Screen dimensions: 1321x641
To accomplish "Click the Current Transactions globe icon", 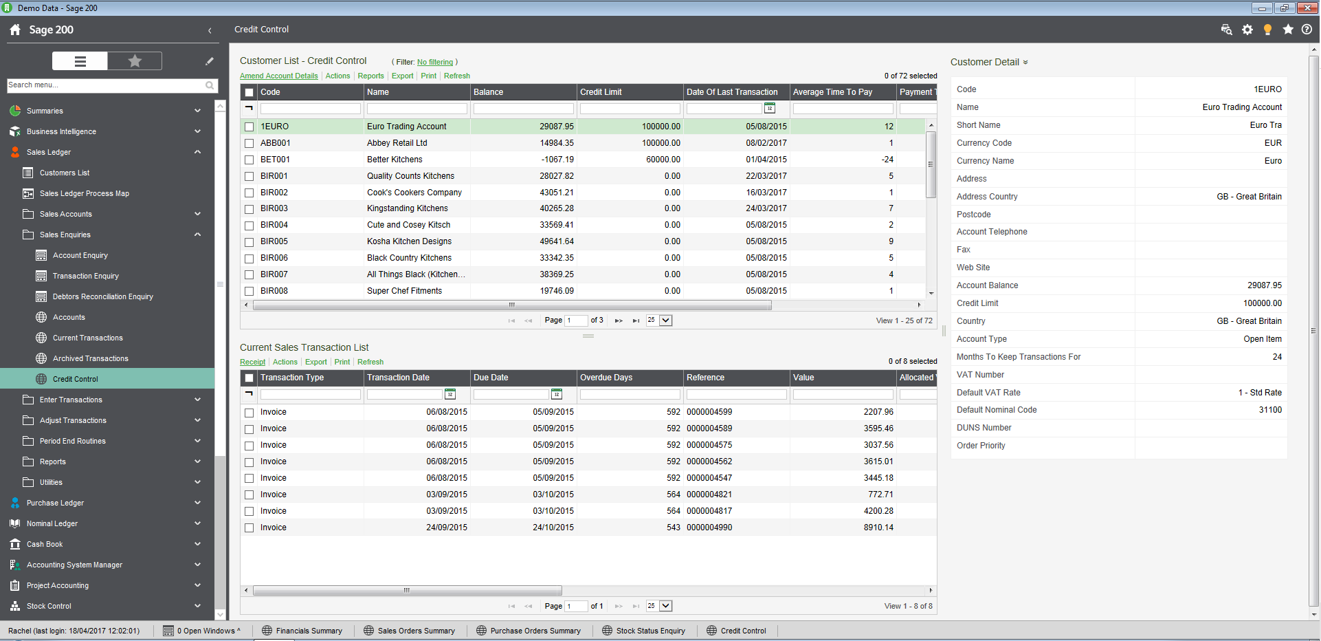I will [41, 338].
